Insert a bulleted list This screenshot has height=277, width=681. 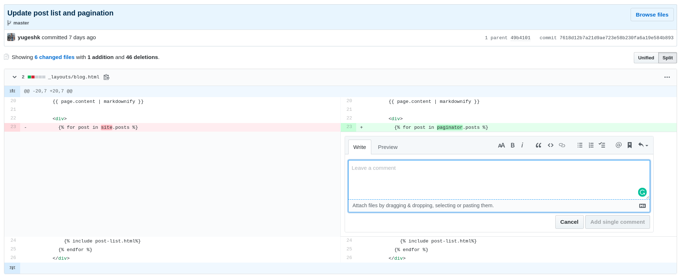tap(580, 145)
